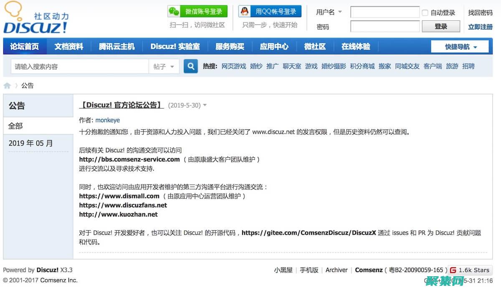Click the Discuz! community logo
501x290 pixels.
pyautogui.click(x=35, y=18)
